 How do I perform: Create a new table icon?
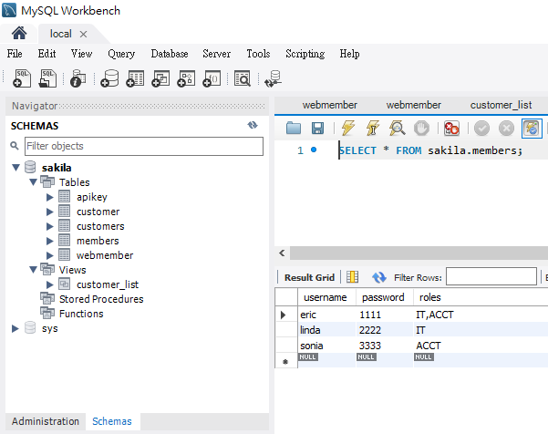pyautogui.click(x=135, y=78)
